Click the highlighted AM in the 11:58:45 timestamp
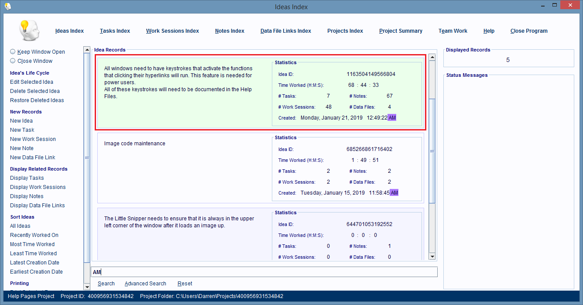583x305 pixels. pos(394,193)
